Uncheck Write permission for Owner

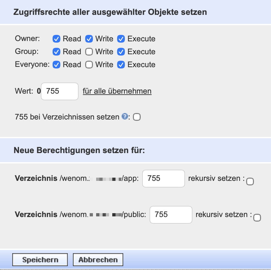click(x=89, y=39)
